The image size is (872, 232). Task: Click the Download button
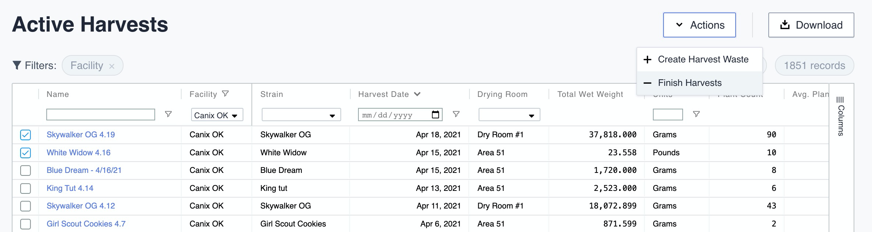[811, 25]
